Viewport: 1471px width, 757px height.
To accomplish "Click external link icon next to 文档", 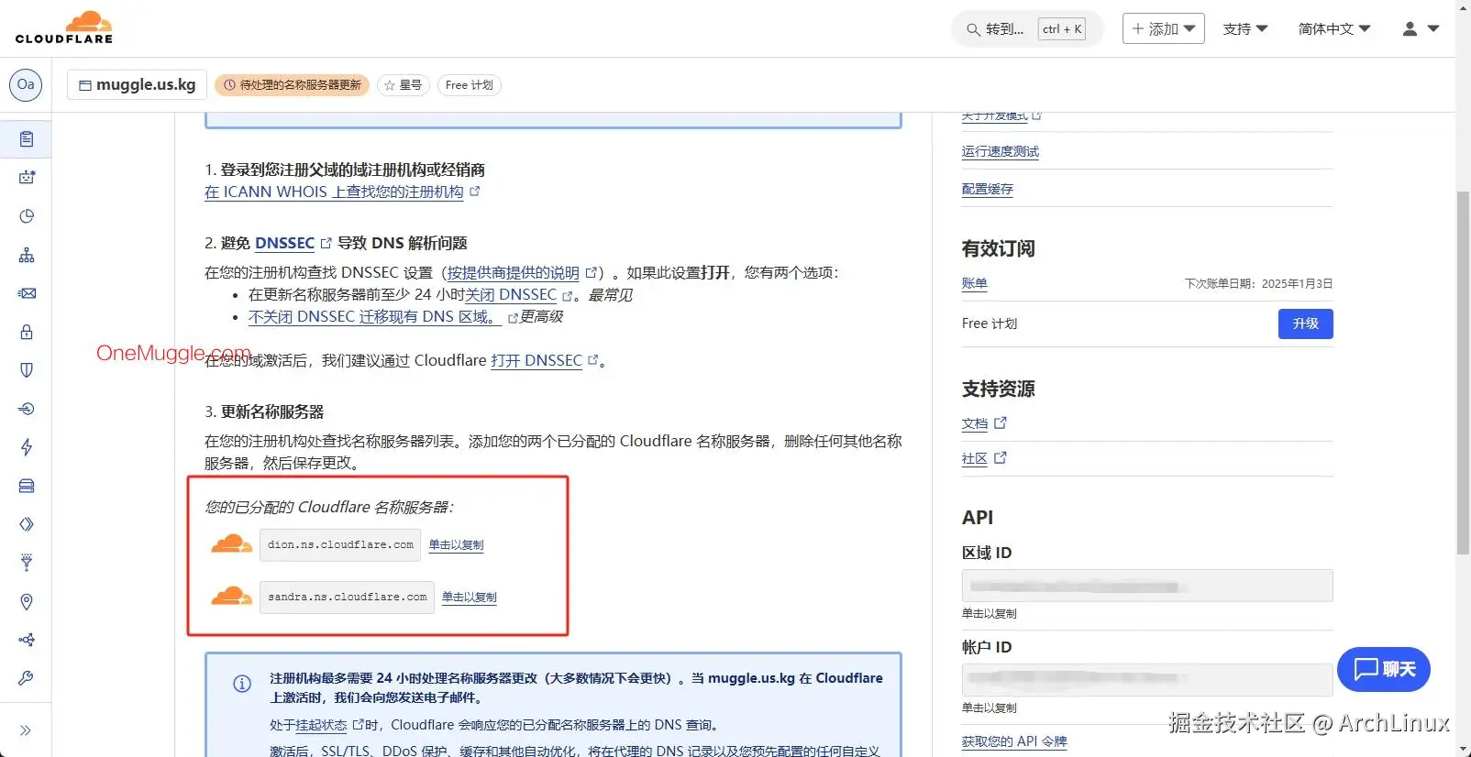I will pos(1001,422).
